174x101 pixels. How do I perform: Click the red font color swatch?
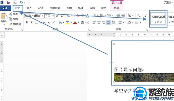click(x=75, y=23)
